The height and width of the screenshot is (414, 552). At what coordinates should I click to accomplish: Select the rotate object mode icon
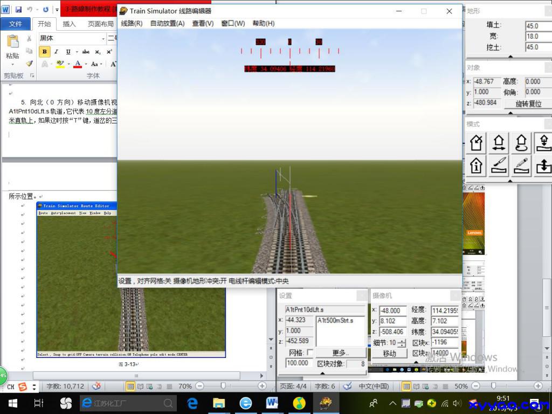coord(521,143)
